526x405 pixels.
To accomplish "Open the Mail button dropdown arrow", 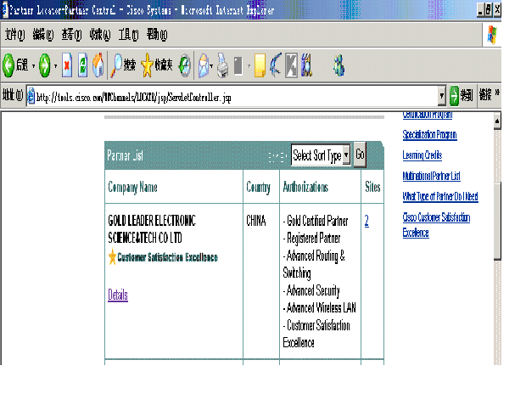I will 211,66.
